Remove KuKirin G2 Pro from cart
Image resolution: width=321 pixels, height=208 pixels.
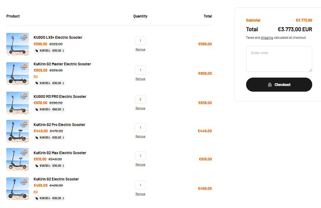tap(140, 136)
